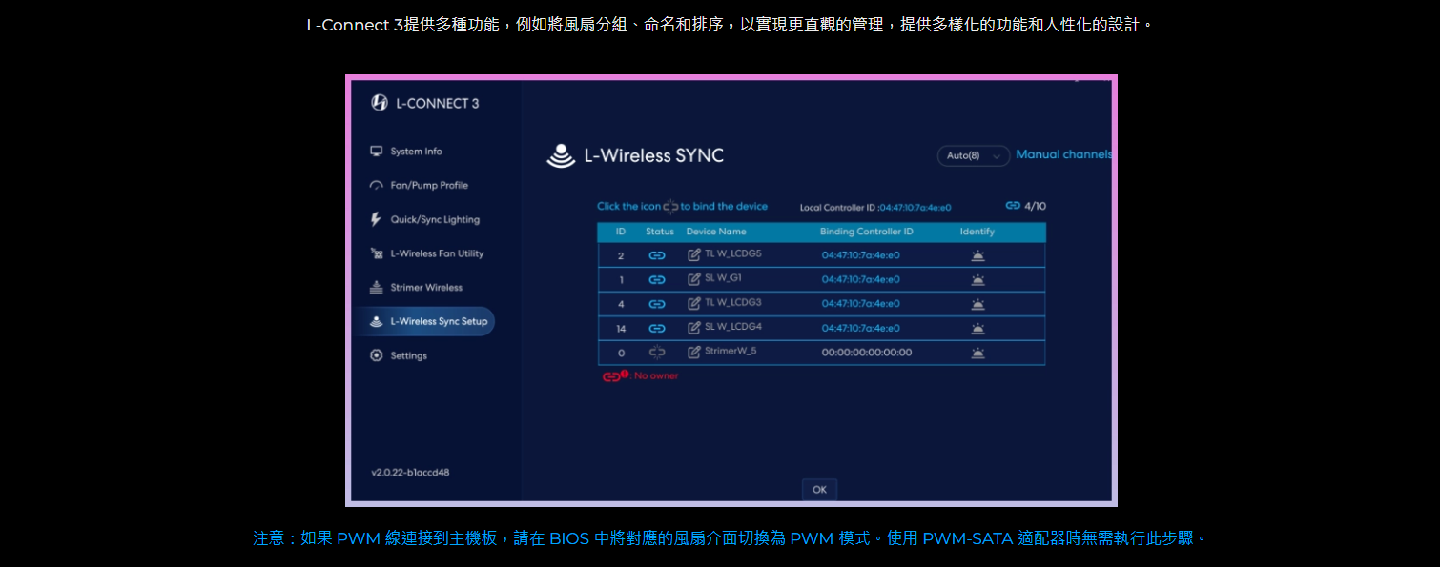Bind the unlinked StrimerW_5 device
The image size is (1440, 567).
tap(656, 353)
